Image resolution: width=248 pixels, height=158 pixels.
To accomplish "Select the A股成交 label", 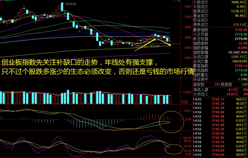I will (201, 2).
